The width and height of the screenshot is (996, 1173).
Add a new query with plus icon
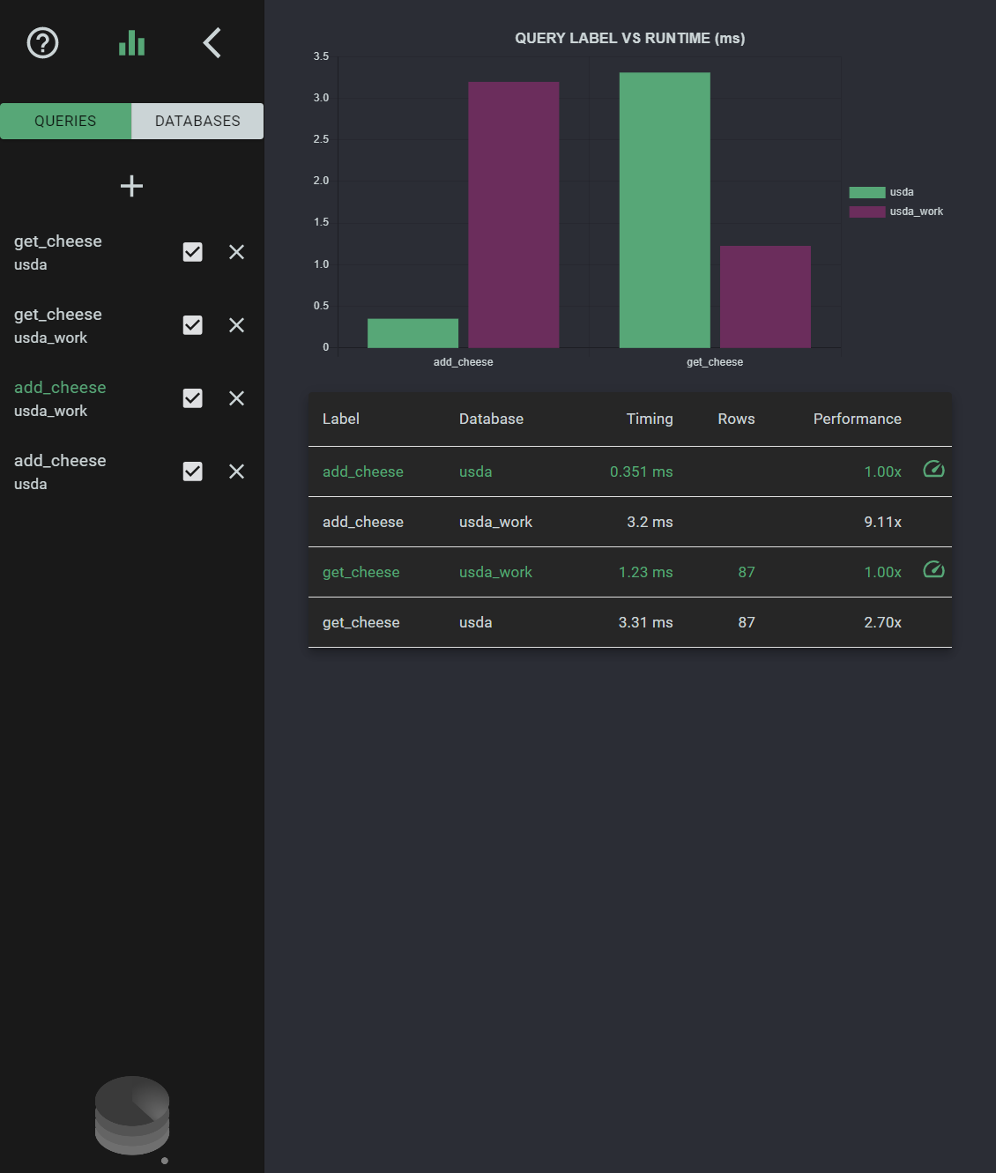tap(131, 186)
